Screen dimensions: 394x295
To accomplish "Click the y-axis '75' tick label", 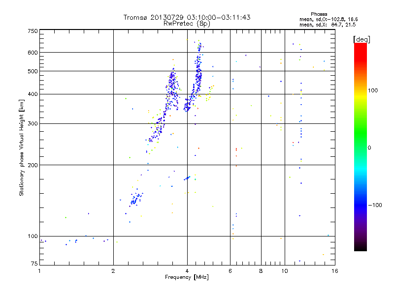I will click(x=34, y=264).
